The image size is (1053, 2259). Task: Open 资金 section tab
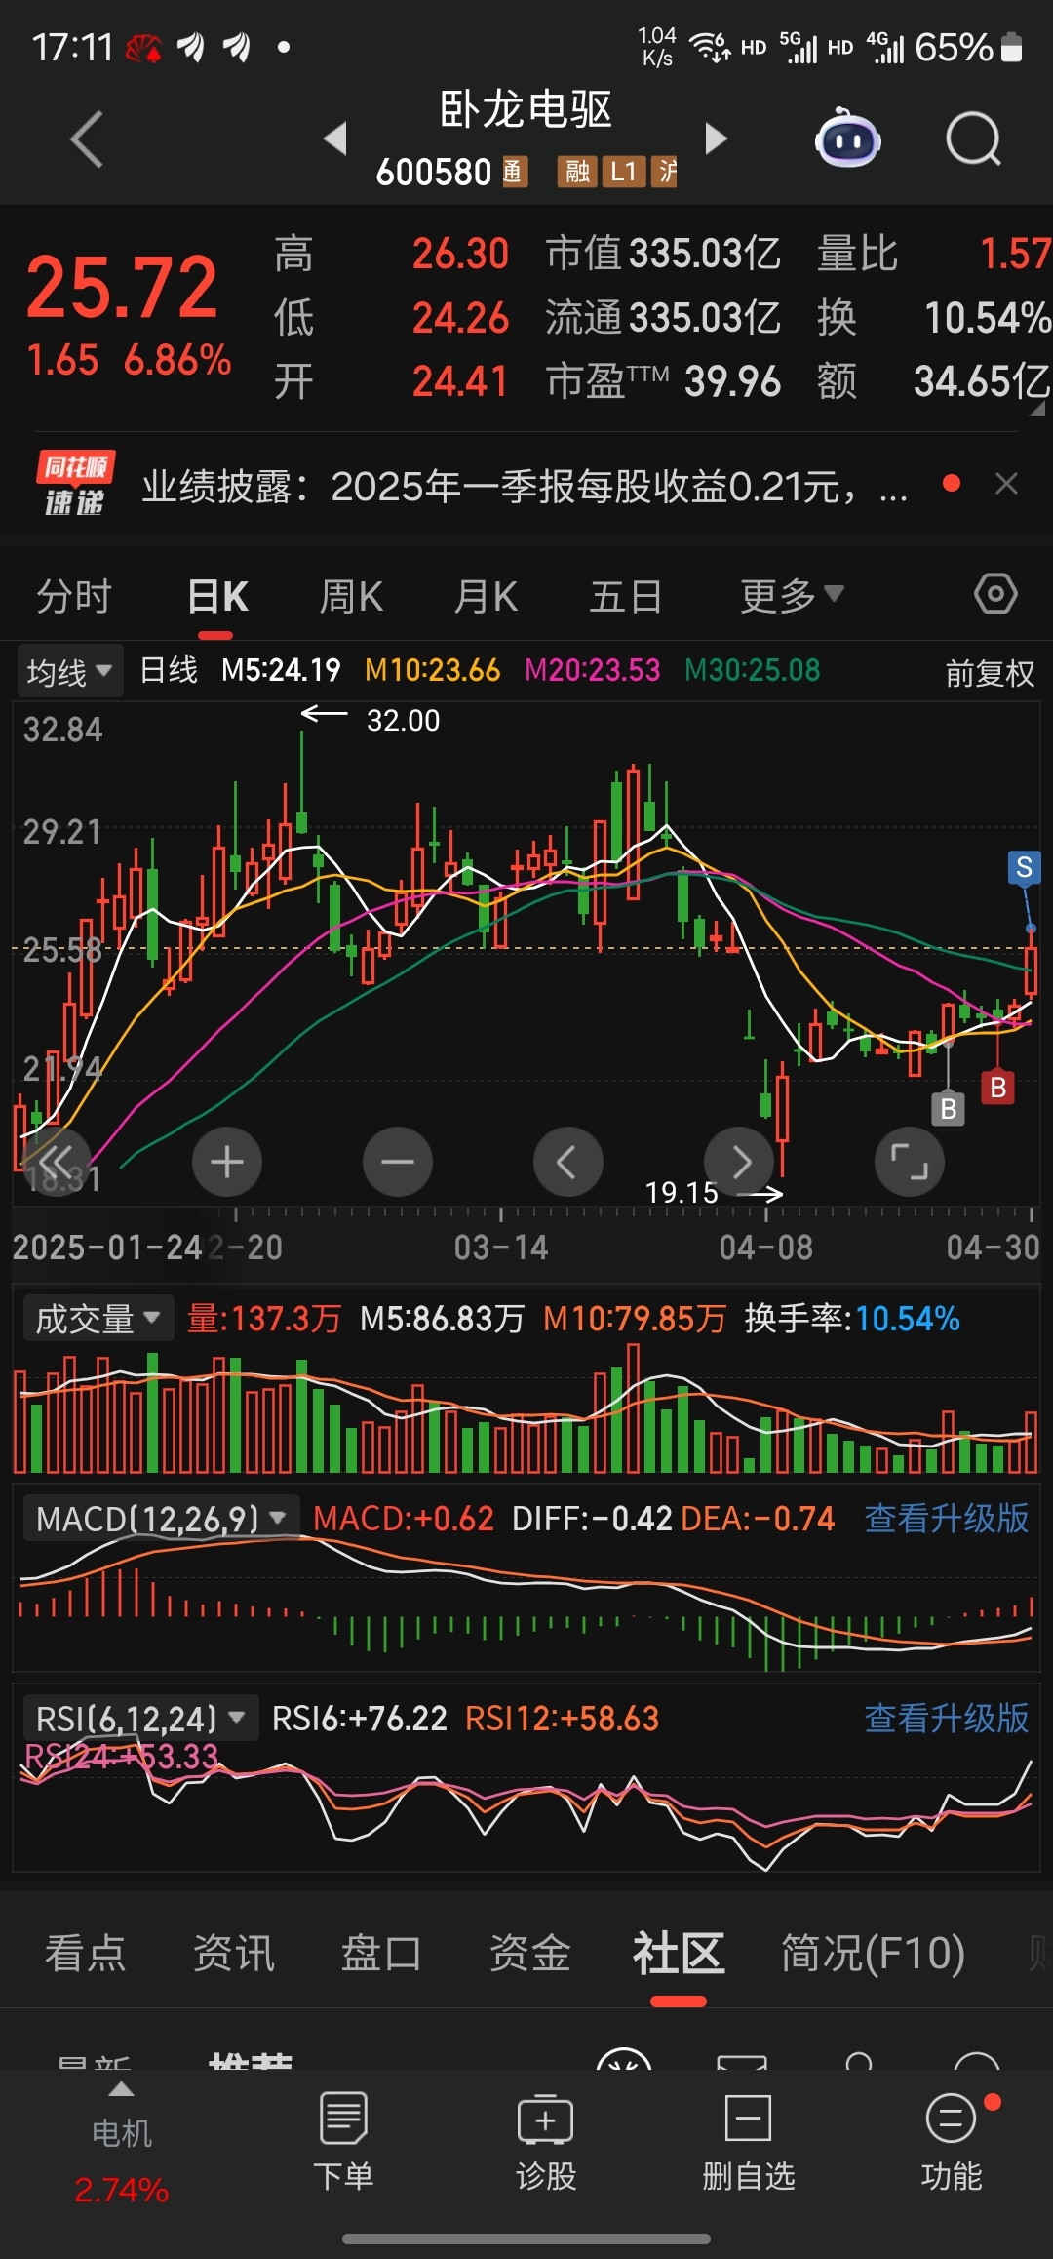[x=529, y=1954]
